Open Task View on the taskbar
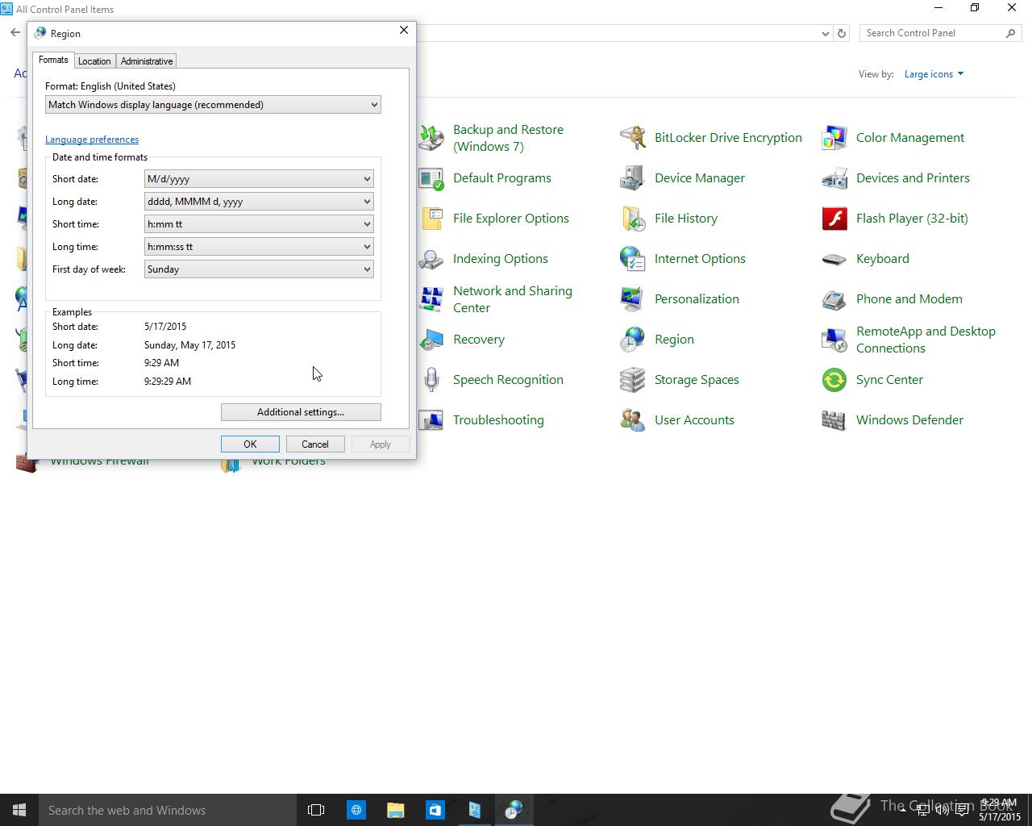The width and height of the screenshot is (1032, 826). [x=316, y=810]
